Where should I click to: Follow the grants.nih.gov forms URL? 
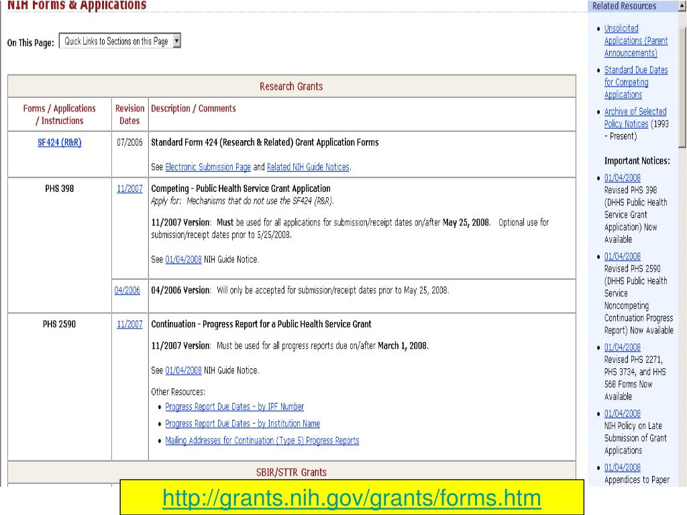(352, 498)
